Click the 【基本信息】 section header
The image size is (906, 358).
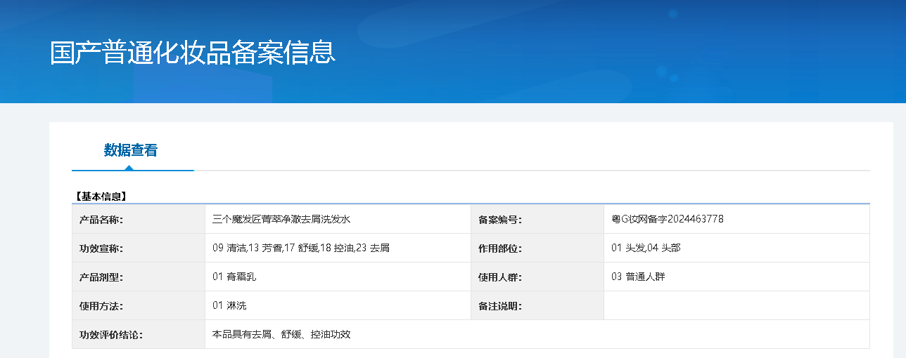101,196
